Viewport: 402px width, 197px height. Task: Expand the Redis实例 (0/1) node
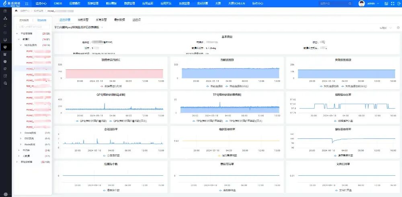pyautogui.click(x=21, y=144)
